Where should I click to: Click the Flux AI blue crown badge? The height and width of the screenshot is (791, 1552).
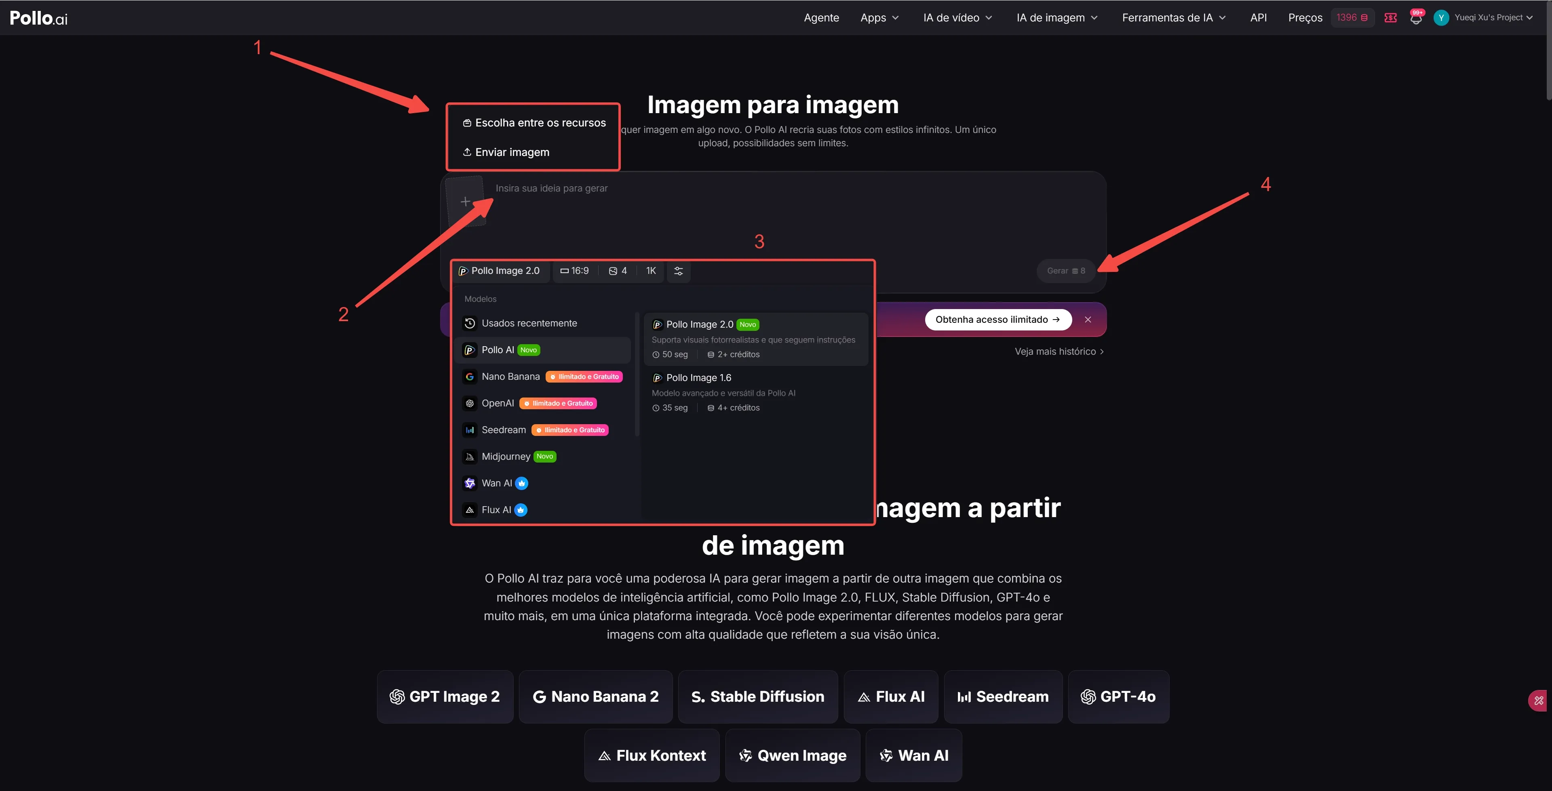(x=521, y=510)
